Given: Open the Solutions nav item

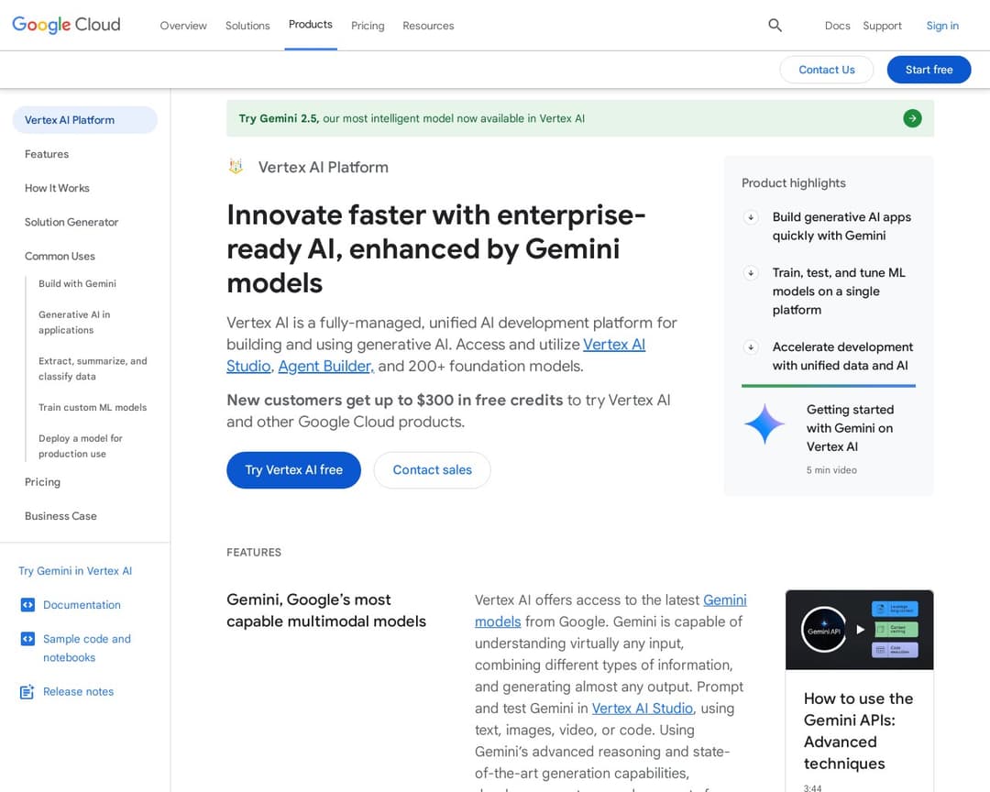Looking at the screenshot, I should pyautogui.click(x=247, y=26).
